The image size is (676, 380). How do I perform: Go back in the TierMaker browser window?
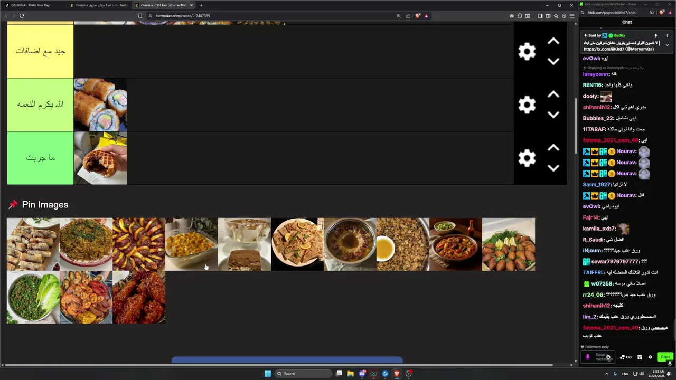6,16
